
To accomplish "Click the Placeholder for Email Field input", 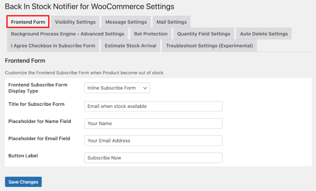I will [153, 140].
